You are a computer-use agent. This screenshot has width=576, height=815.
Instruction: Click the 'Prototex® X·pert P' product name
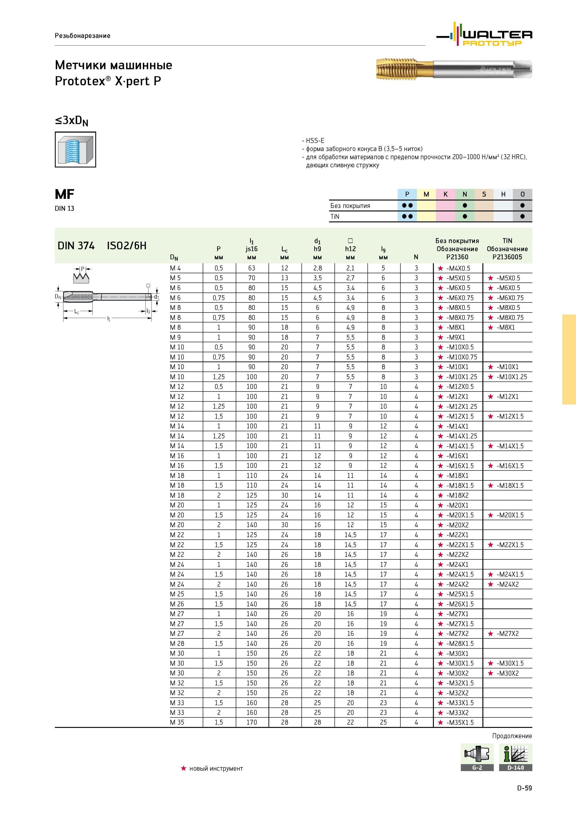point(108,81)
